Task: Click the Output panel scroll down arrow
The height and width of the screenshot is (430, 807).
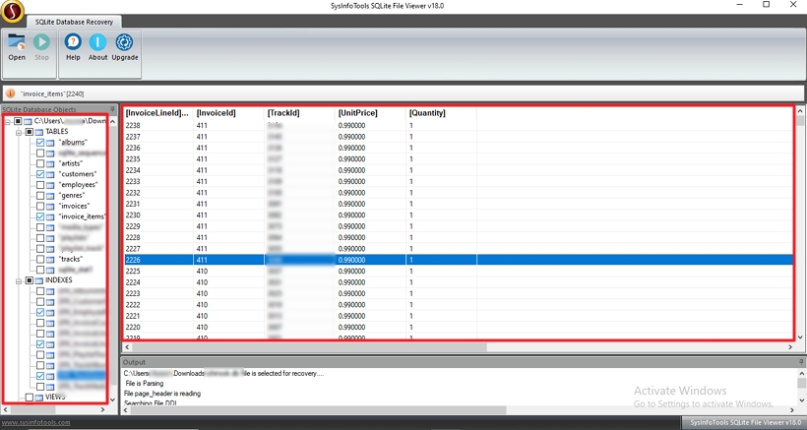Action: [x=801, y=400]
